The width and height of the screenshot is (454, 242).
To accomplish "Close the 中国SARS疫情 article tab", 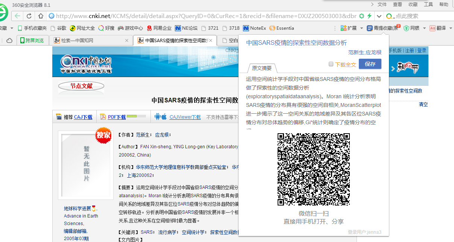I will coord(211,40).
